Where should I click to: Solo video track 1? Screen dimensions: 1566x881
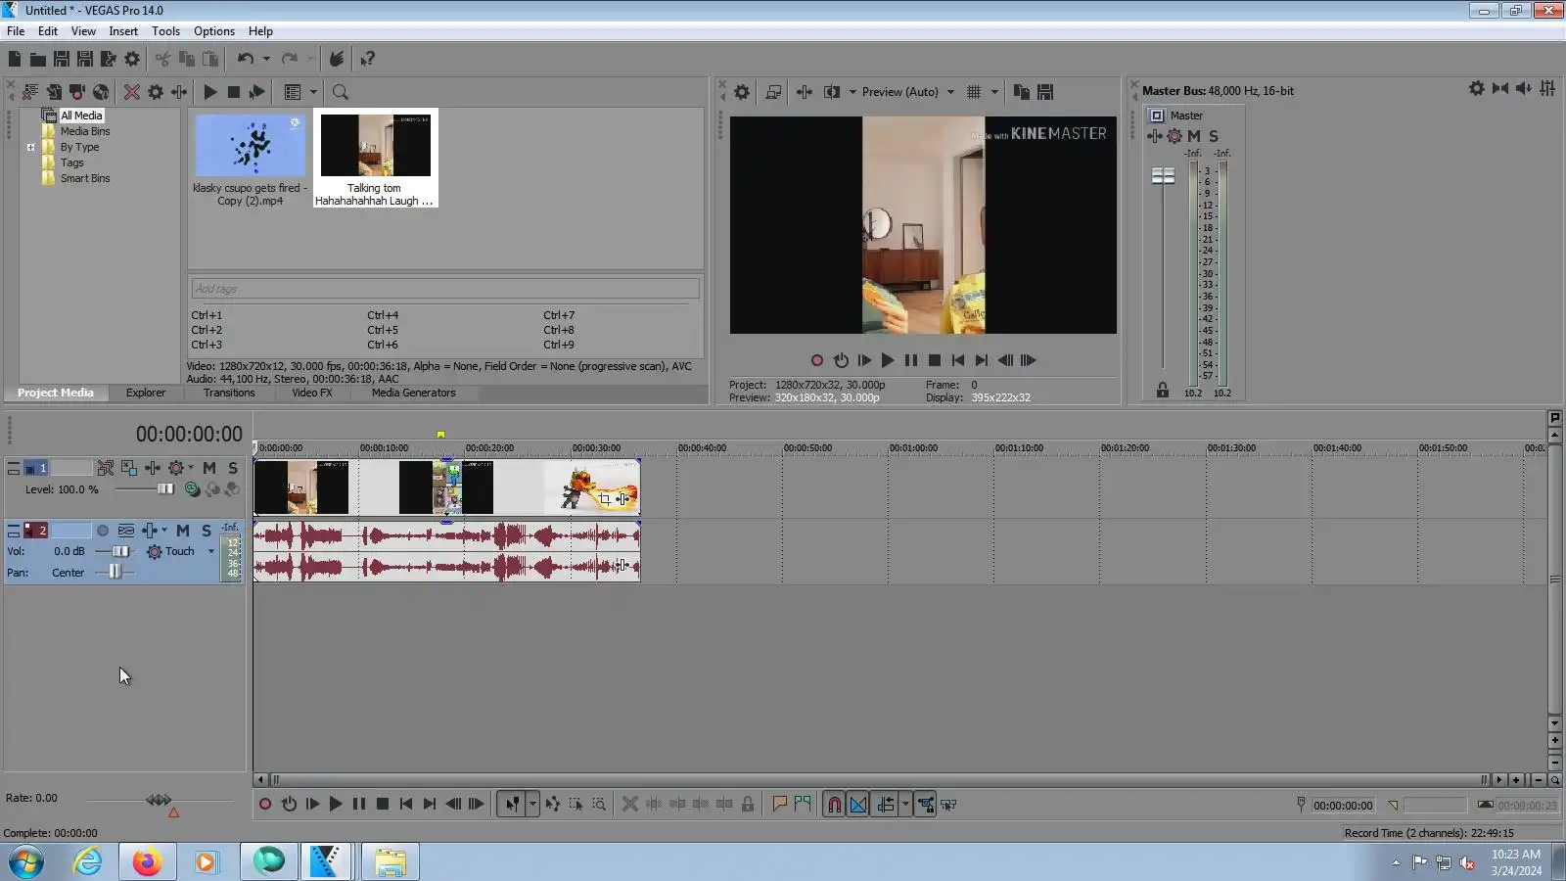[233, 468]
